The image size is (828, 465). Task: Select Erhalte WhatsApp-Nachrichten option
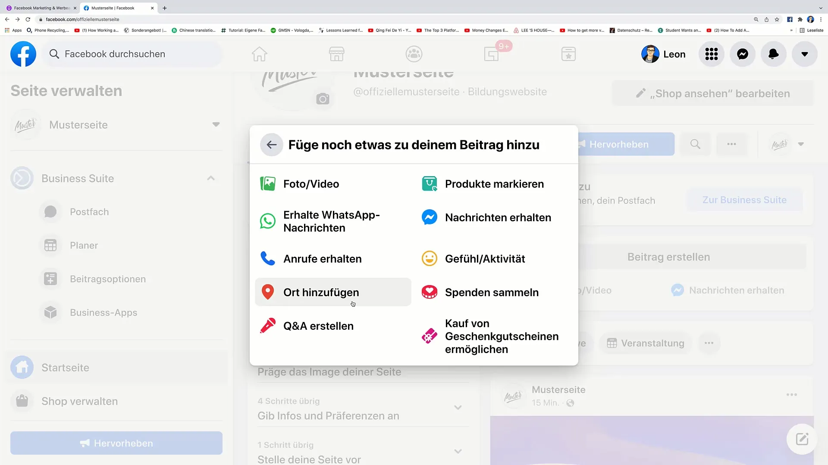point(333,221)
